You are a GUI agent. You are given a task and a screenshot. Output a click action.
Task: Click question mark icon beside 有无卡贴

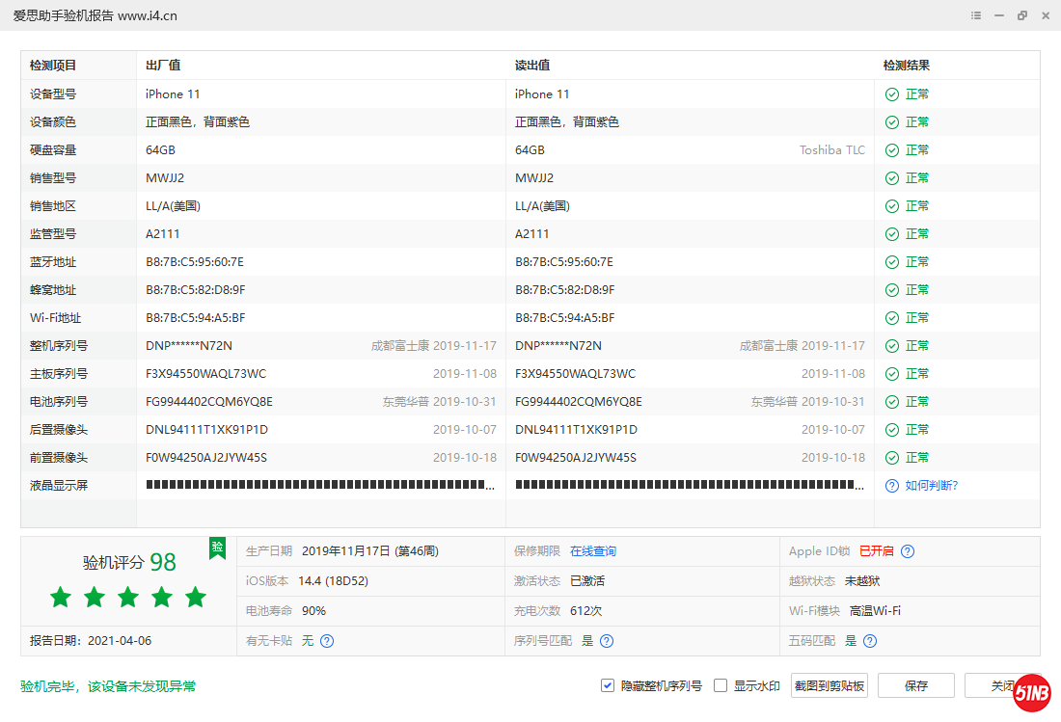(x=327, y=641)
